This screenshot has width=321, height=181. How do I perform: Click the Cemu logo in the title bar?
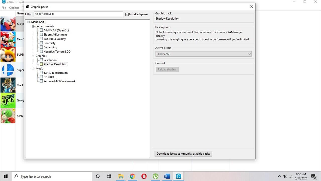click(x=4, y=2)
